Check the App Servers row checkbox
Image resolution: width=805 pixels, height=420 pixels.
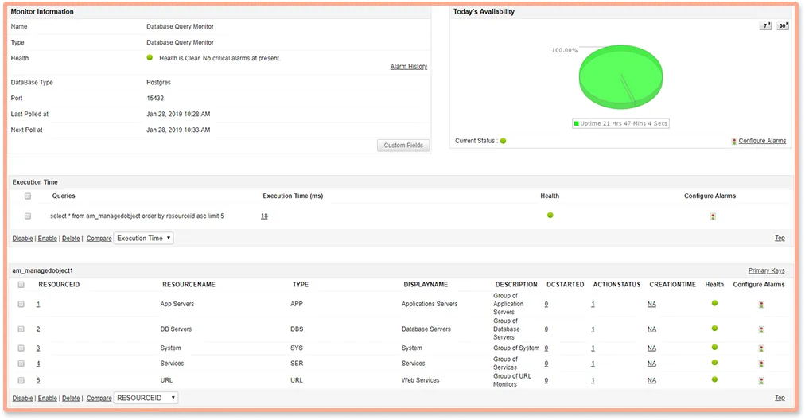[21, 304]
